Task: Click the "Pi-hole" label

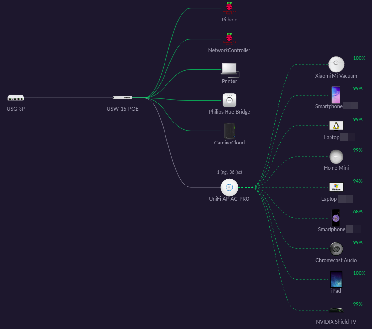Action: (229, 20)
